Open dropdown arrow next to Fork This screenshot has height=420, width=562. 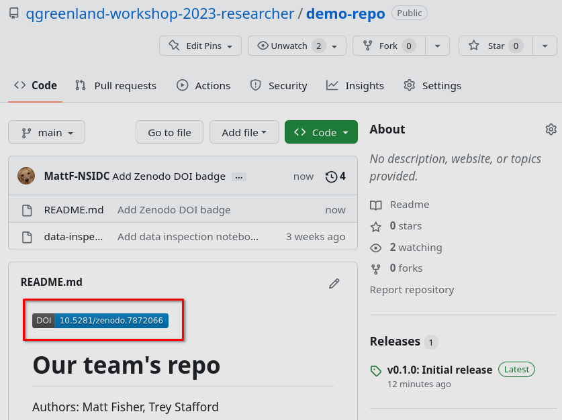pyautogui.click(x=438, y=46)
